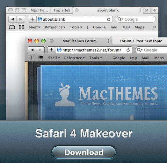Screen dimensions: 167x163
Task: Show more bookmarks overflow chevron in back window
Action: pos(155,27)
